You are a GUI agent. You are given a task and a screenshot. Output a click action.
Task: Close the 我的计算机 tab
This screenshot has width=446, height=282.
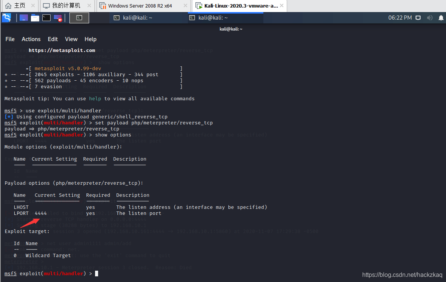(89, 5)
